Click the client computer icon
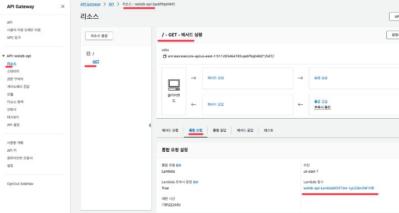The height and width of the screenshot is (213, 399). point(174,85)
